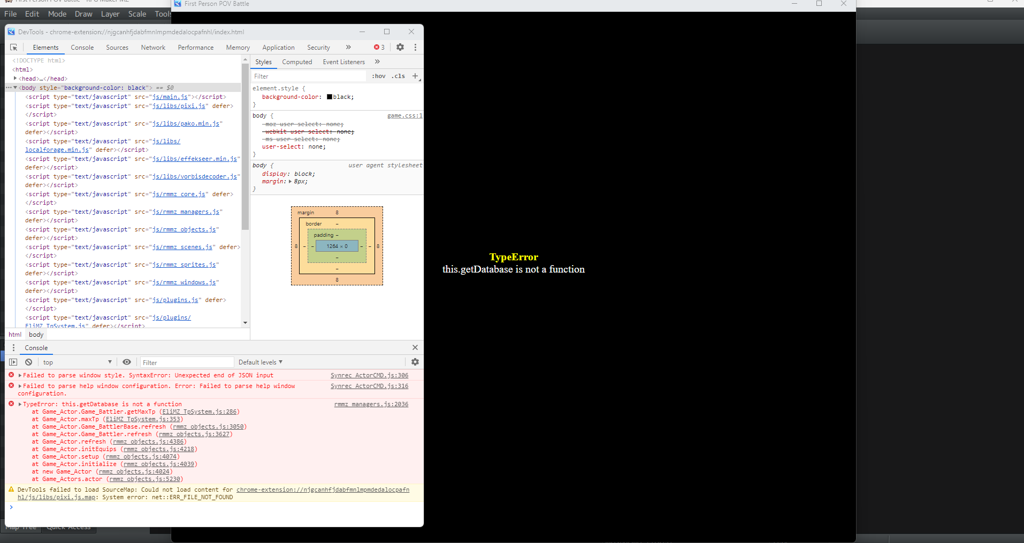The image size is (1024, 543).
Task: Activate the inspect element picker icon
Action: coord(14,48)
